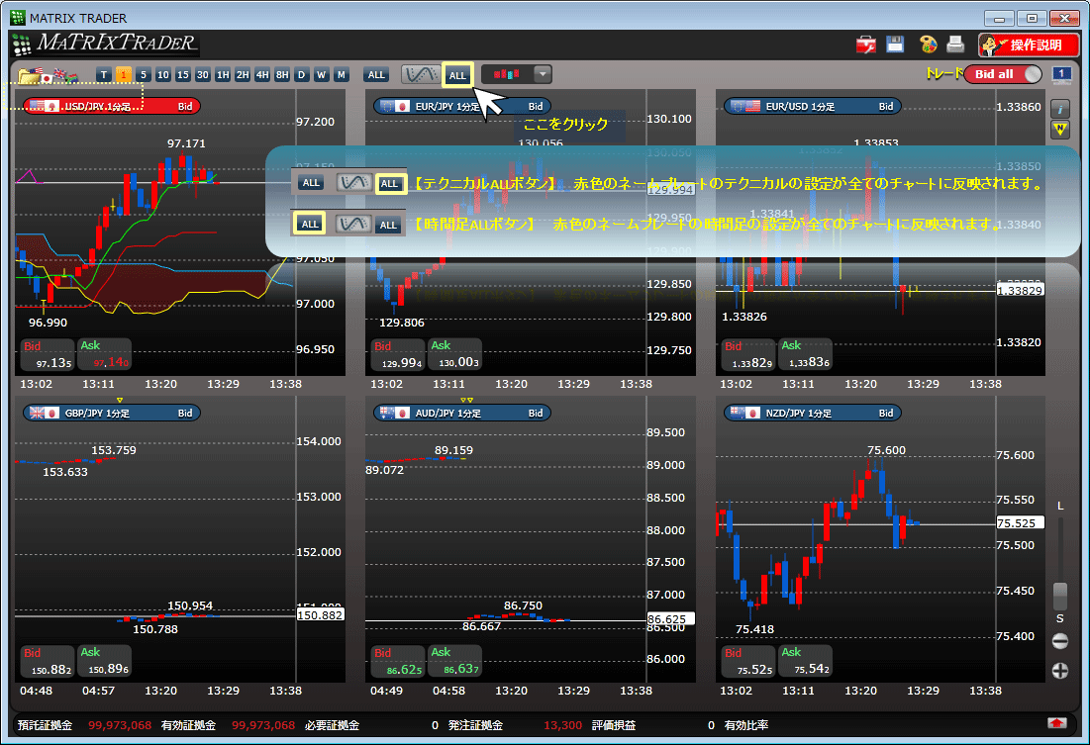Click USD/JPY Ask price 97.140
The image size is (1090, 745).
[104, 354]
